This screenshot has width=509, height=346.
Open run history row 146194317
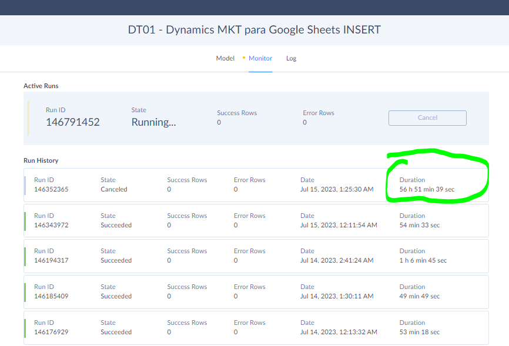pyautogui.click(x=256, y=256)
